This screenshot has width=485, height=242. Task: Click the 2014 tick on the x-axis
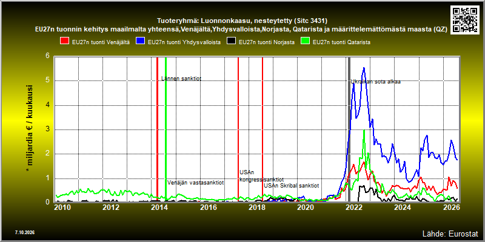point(159,207)
